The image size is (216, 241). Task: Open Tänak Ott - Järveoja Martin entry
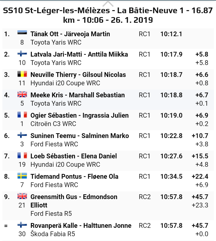(x=70, y=34)
